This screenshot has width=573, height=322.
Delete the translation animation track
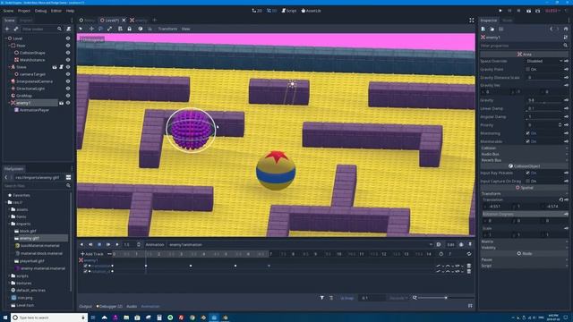pyautogui.click(x=469, y=266)
